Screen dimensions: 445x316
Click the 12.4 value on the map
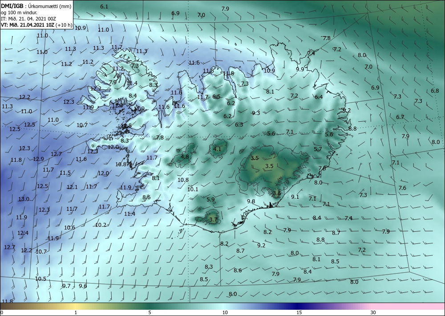coord(23,233)
